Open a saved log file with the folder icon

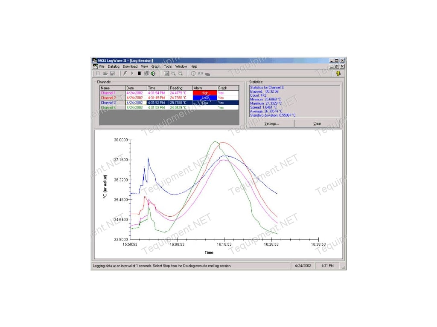pyautogui.click(x=105, y=73)
